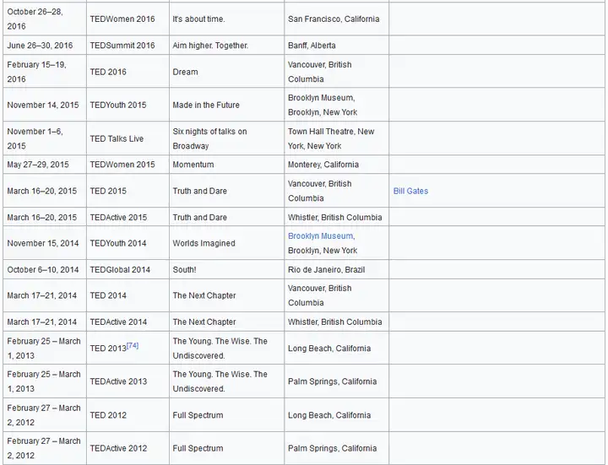Image resolution: width=608 pixels, height=465 pixels.
Task: Select 'Long Beach, California' in TED 2012 row
Action: (x=329, y=415)
